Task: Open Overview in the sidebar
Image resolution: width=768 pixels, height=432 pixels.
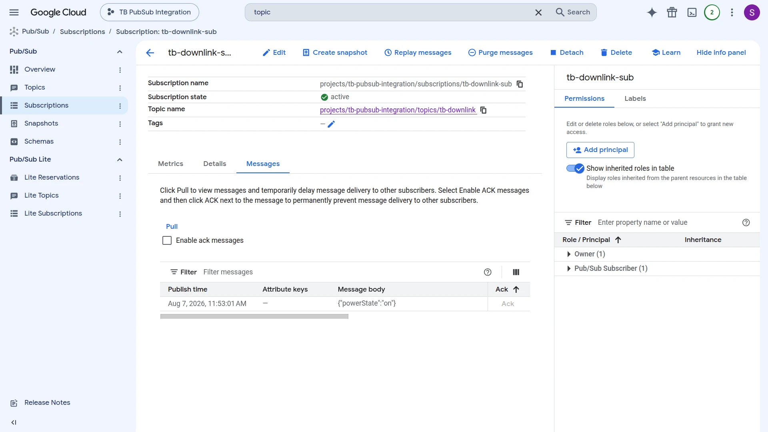Action: click(x=40, y=70)
